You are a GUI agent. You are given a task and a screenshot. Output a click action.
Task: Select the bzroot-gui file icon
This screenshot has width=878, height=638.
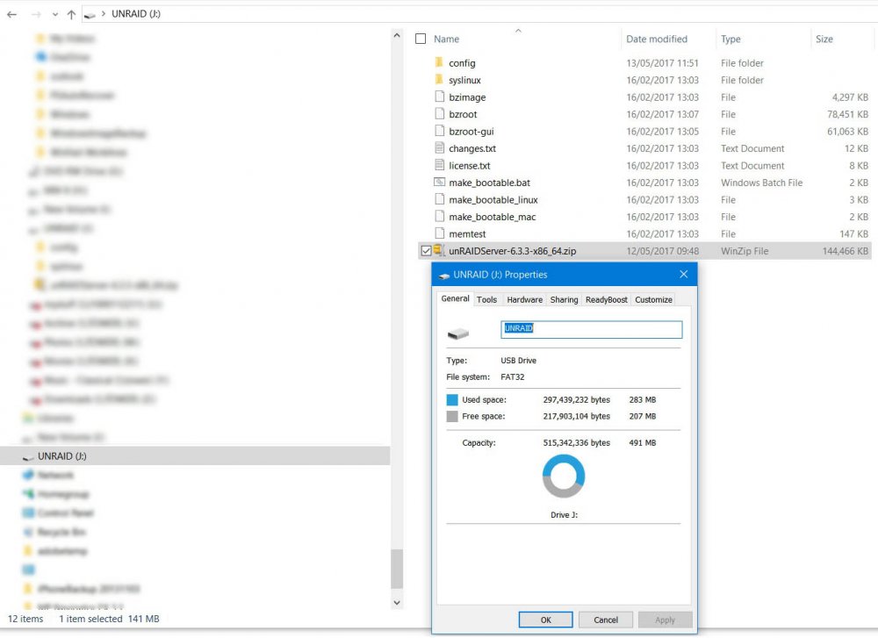tap(440, 131)
